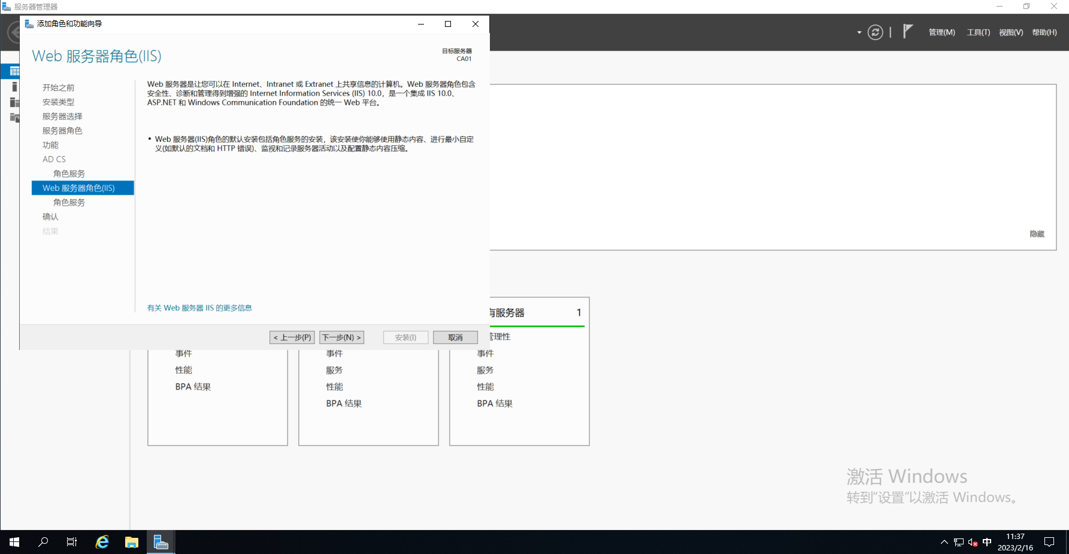Open the 管理(M) menu
Screen dimensions: 1069x554
tap(941, 32)
